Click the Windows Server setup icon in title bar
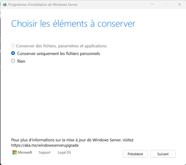186x165 pixels. point(5,5)
